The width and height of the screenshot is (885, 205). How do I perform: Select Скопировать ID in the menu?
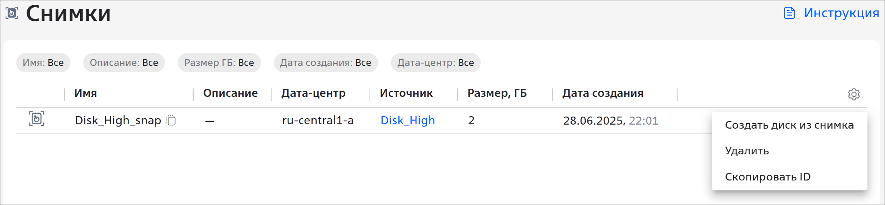[767, 177]
